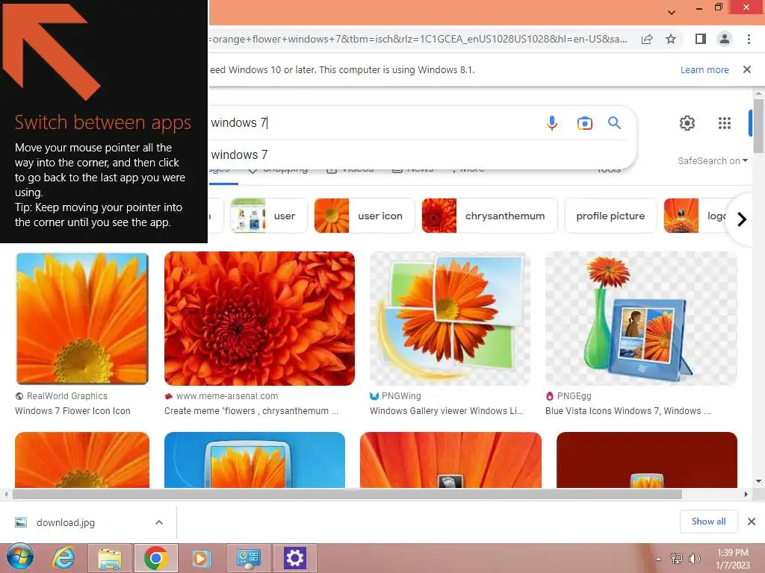
Task: Click the www.meme-arsenal.com source label
Action: click(x=227, y=396)
